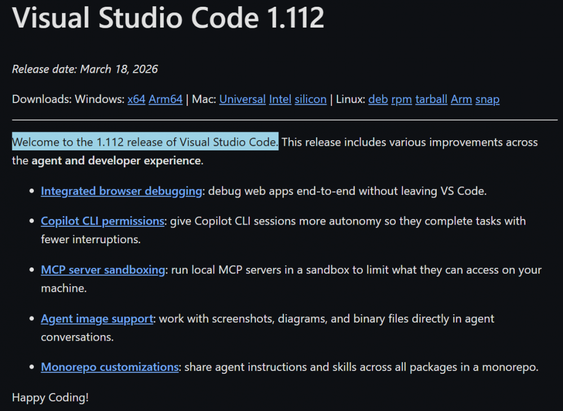The image size is (563, 411).
Task: Click the highlighted Welcome to 1.112 sentence
Action: 145,142
